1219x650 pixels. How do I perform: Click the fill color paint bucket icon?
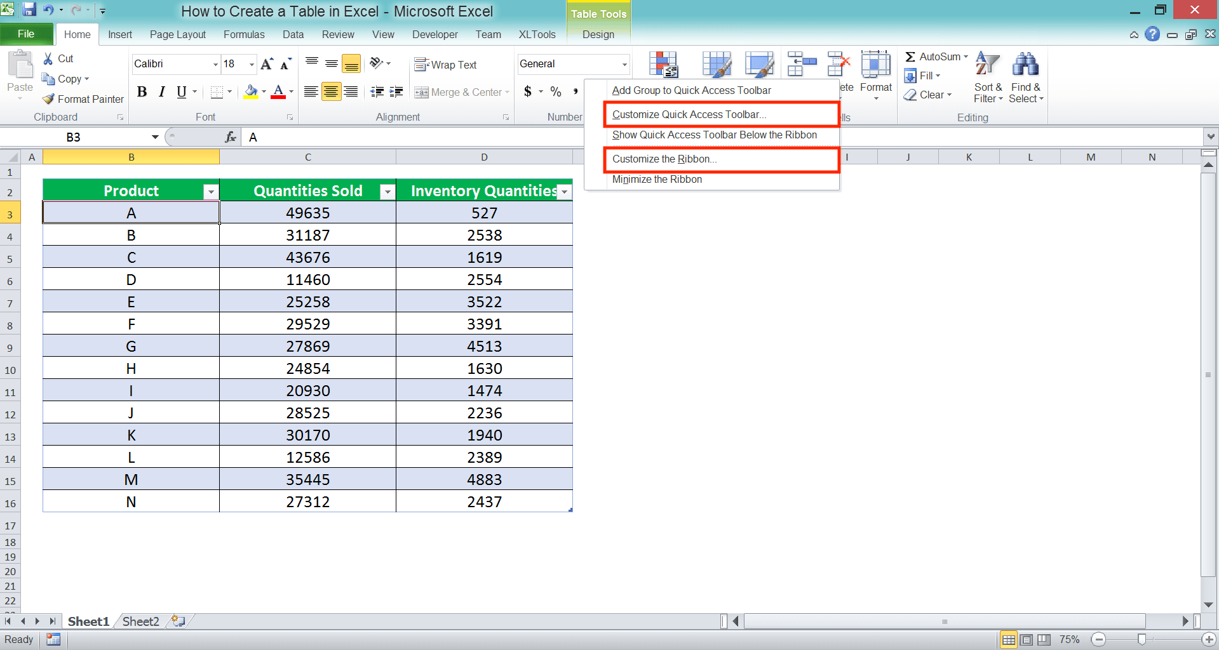[251, 92]
